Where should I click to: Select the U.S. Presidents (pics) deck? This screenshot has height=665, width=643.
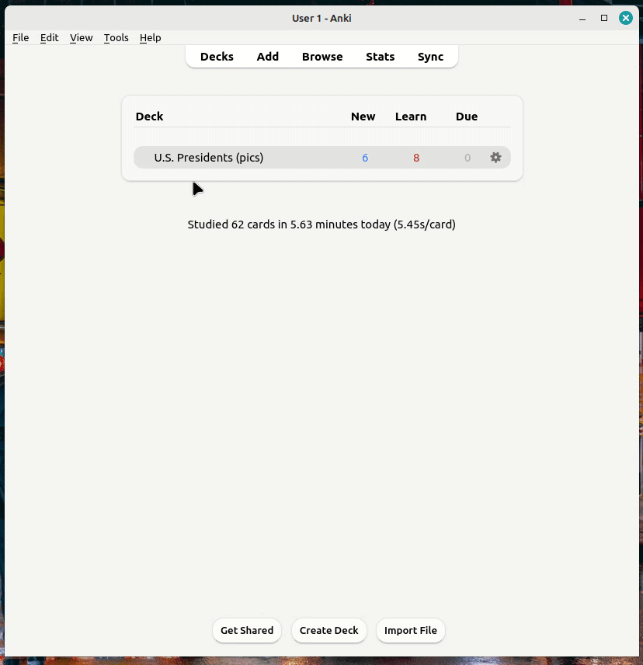coord(209,158)
